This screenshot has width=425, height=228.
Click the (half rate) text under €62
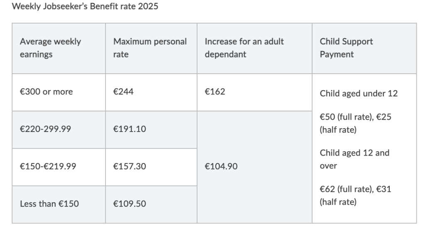point(338,202)
